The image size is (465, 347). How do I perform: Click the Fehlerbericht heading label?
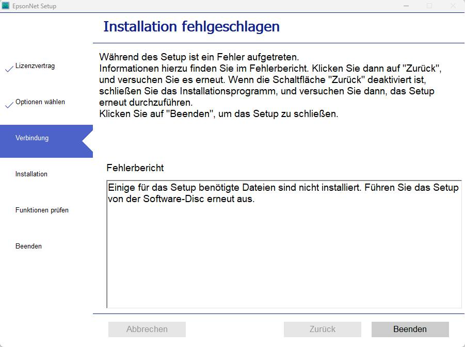pos(125,168)
